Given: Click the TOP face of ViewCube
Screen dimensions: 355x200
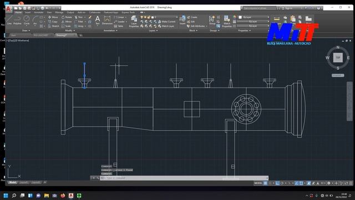Looking at the screenshot, I should point(338,58).
